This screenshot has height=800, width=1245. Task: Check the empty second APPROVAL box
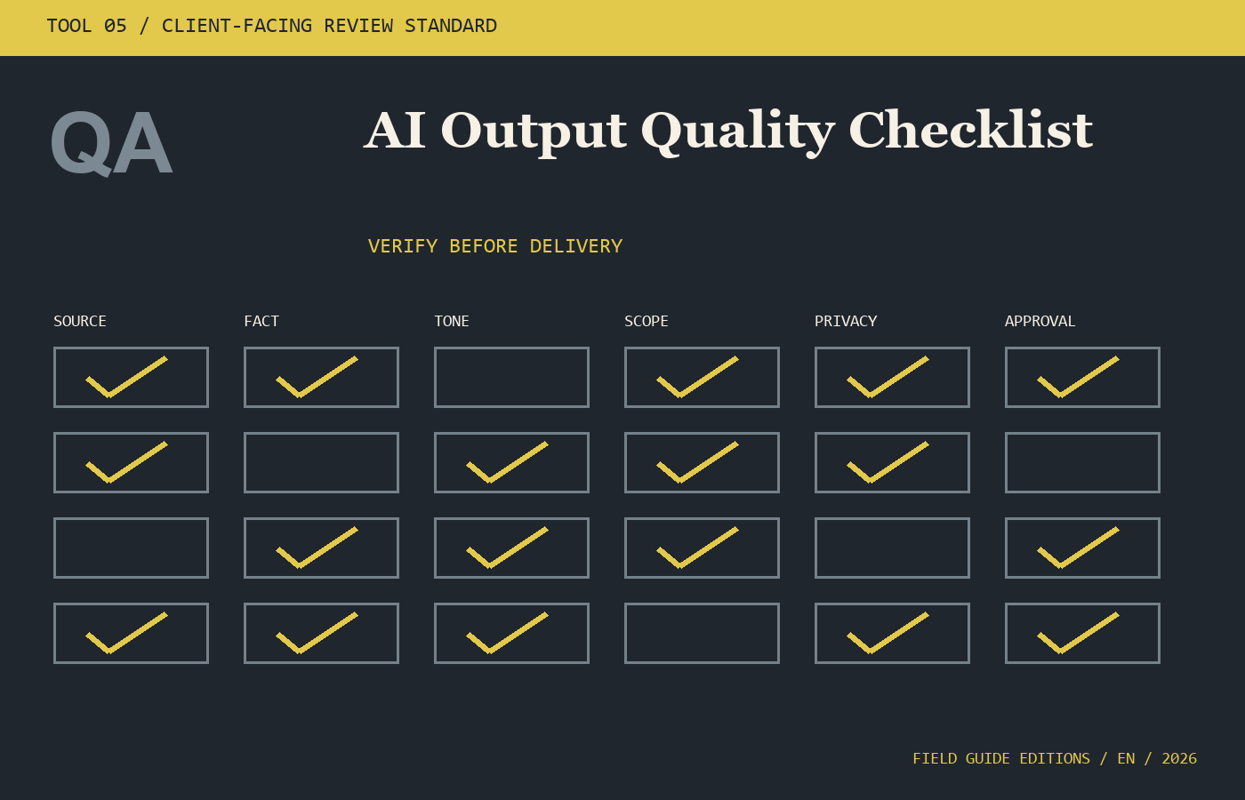pyautogui.click(x=1082, y=462)
